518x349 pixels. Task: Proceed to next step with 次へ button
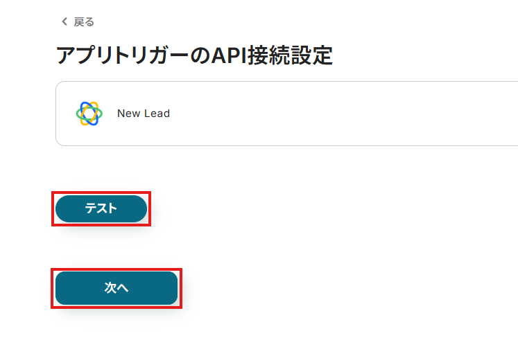tap(116, 288)
